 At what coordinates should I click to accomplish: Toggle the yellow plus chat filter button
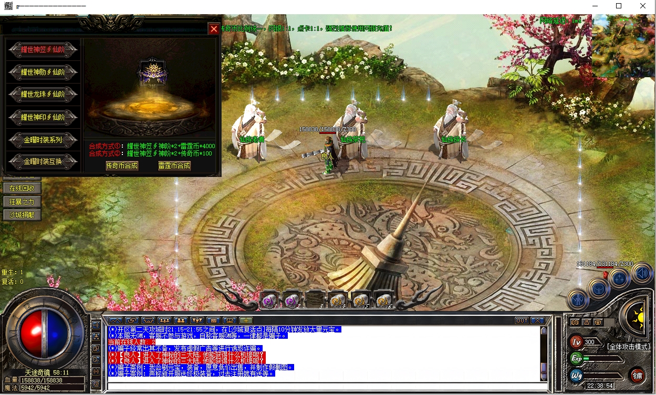point(246,320)
